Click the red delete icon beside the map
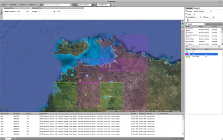 [x=182, y=30]
